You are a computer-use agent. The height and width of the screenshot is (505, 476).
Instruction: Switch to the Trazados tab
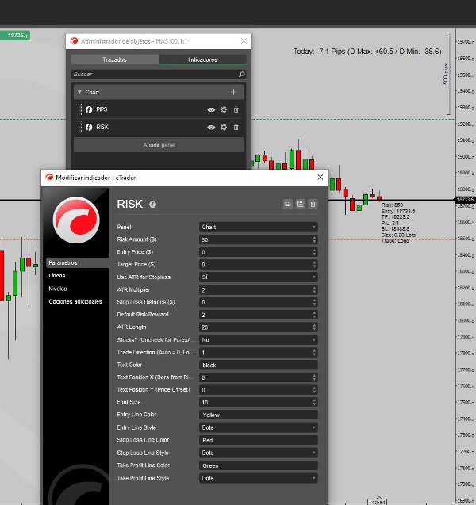pyautogui.click(x=115, y=59)
